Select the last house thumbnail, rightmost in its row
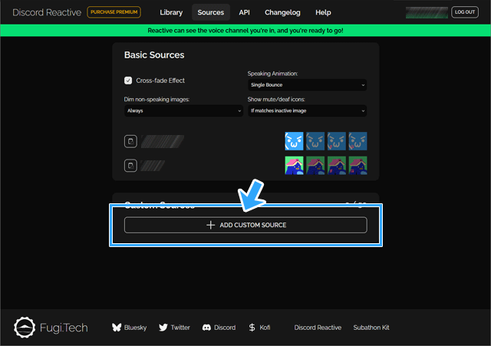The height and width of the screenshot is (346, 491). 358,166
